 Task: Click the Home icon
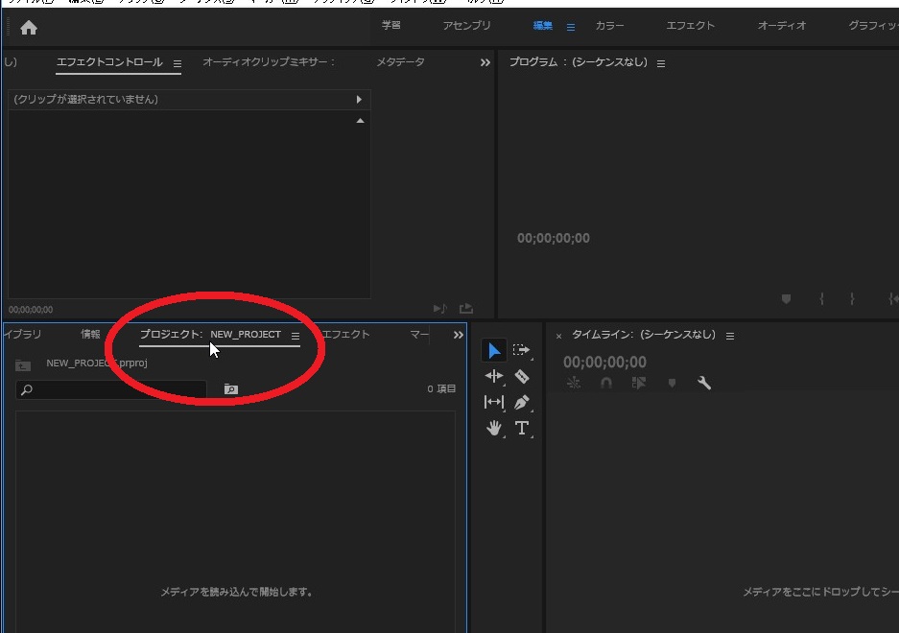[29, 28]
